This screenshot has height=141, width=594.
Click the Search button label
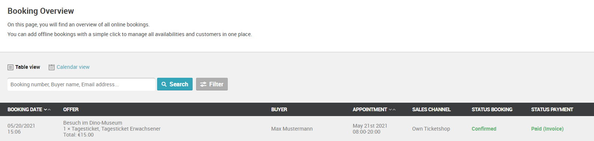click(179, 84)
